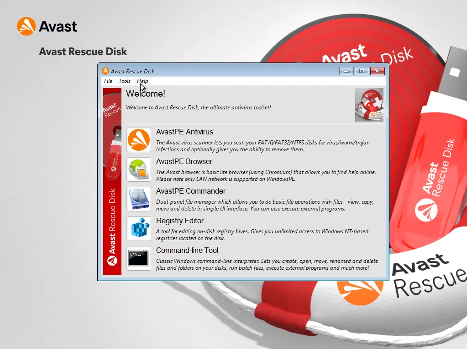Open Registry Editor blue cubes icon
This screenshot has height=349, width=467.
pyautogui.click(x=138, y=229)
